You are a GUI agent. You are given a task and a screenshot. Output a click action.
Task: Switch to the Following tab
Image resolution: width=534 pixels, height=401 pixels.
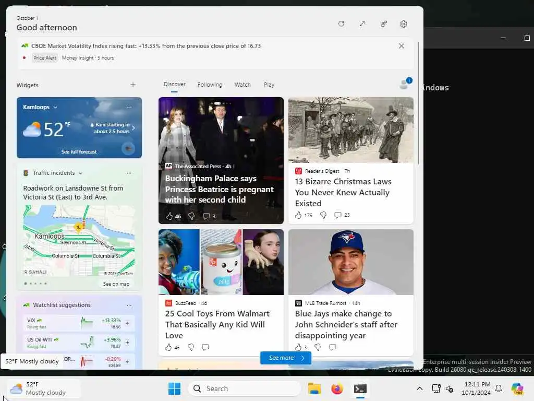point(210,85)
